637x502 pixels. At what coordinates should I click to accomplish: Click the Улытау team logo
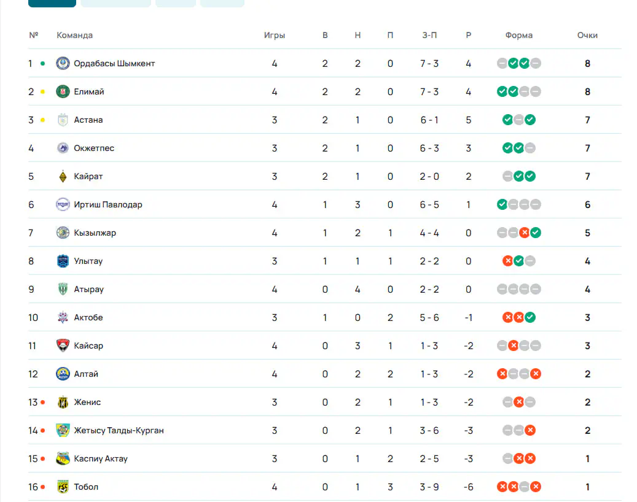(63, 261)
